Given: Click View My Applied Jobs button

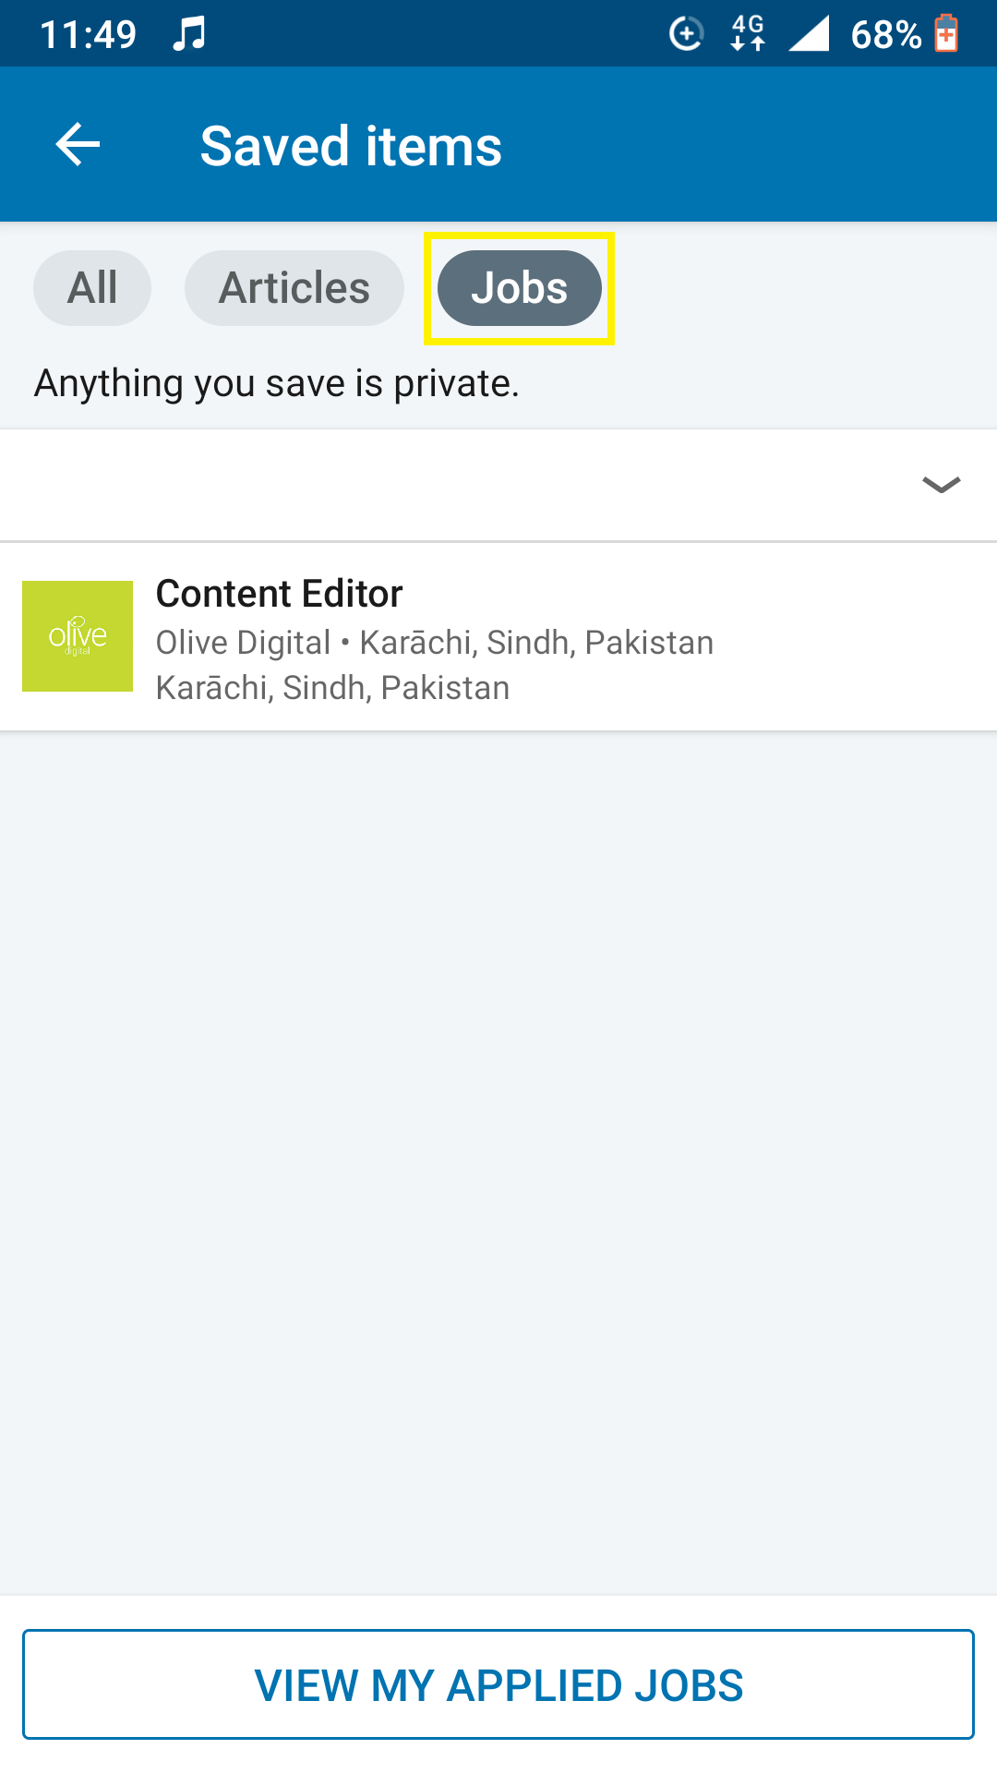Looking at the screenshot, I should [x=498, y=1684].
